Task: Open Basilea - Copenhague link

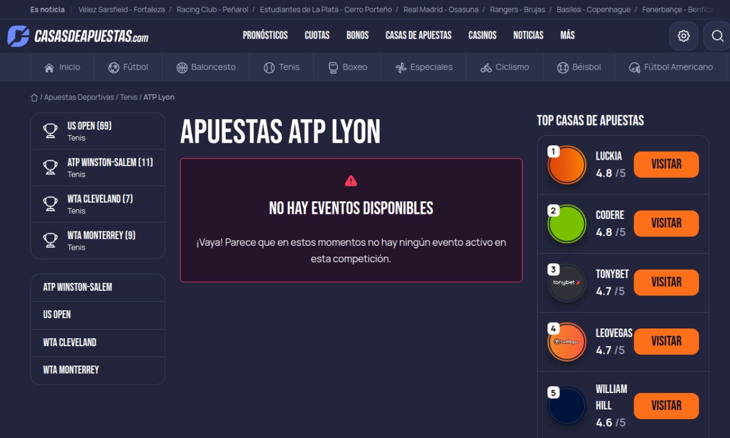Action: [x=594, y=10]
